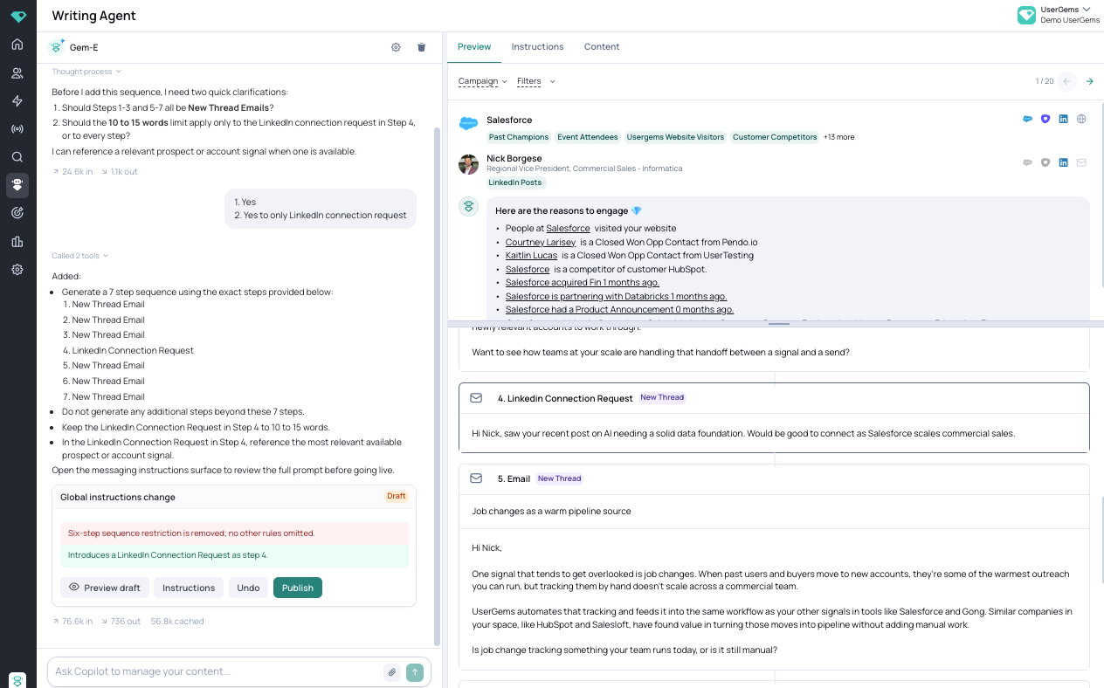Switch to the Preview tab
This screenshot has width=1104, height=688.
click(474, 47)
